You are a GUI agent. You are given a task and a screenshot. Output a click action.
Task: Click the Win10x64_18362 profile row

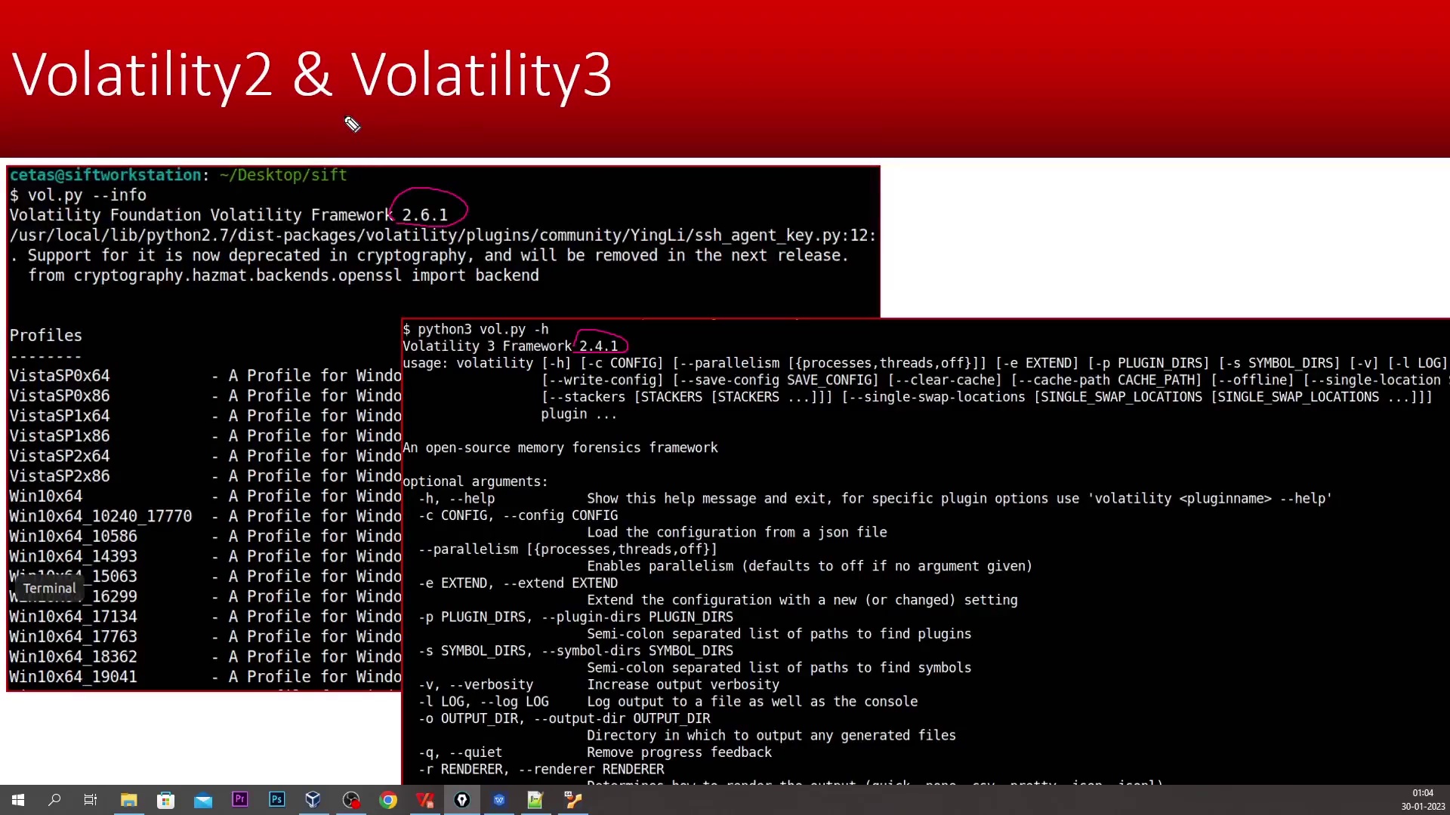[x=205, y=657]
